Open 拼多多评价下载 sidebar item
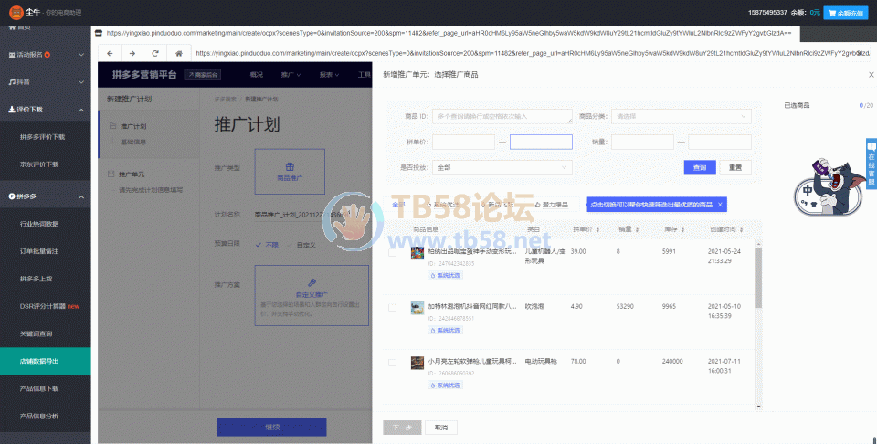Viewport: 877px width, 444px height. (43, 137)
